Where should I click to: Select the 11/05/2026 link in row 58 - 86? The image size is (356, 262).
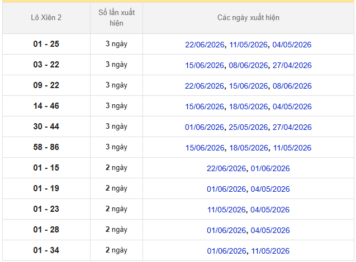[x=292, y=148]
